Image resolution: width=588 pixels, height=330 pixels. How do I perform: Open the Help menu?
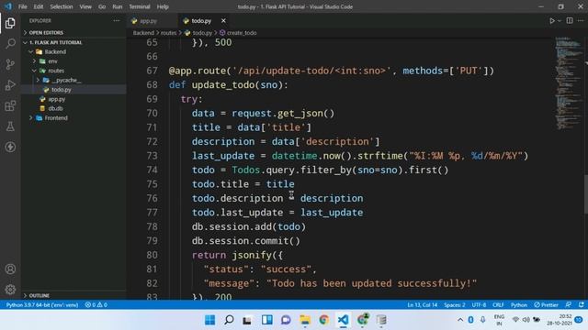tap(163, 6)
